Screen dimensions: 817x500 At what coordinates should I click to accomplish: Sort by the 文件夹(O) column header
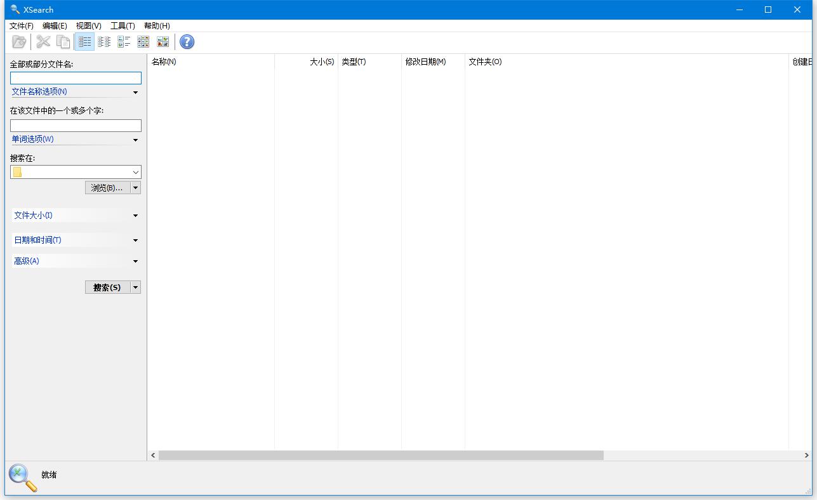point(627,62)
